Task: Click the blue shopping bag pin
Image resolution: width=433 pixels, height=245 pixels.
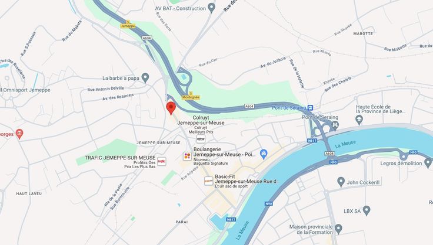Action: coord(264,154)
